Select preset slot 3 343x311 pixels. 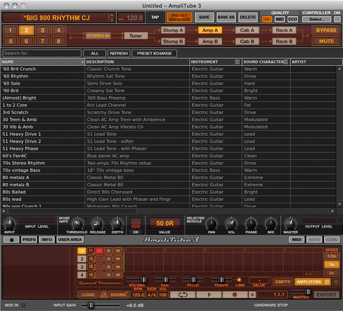coord(42,30)
